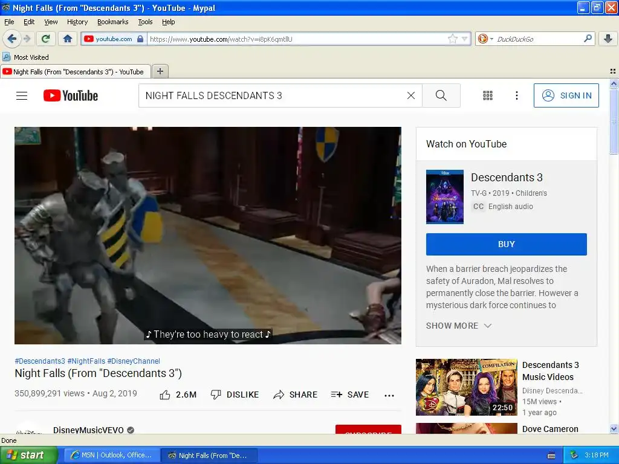Expand description with SHOW MORE
619x464 pixels.
pos(459,326)
